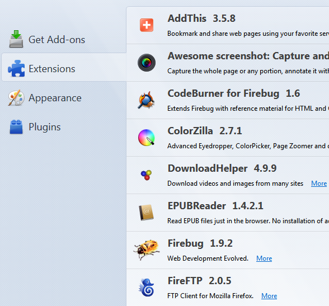The image size is (329, 306).
Task: Switch to the Appearance category
Action: click(64, 98)
